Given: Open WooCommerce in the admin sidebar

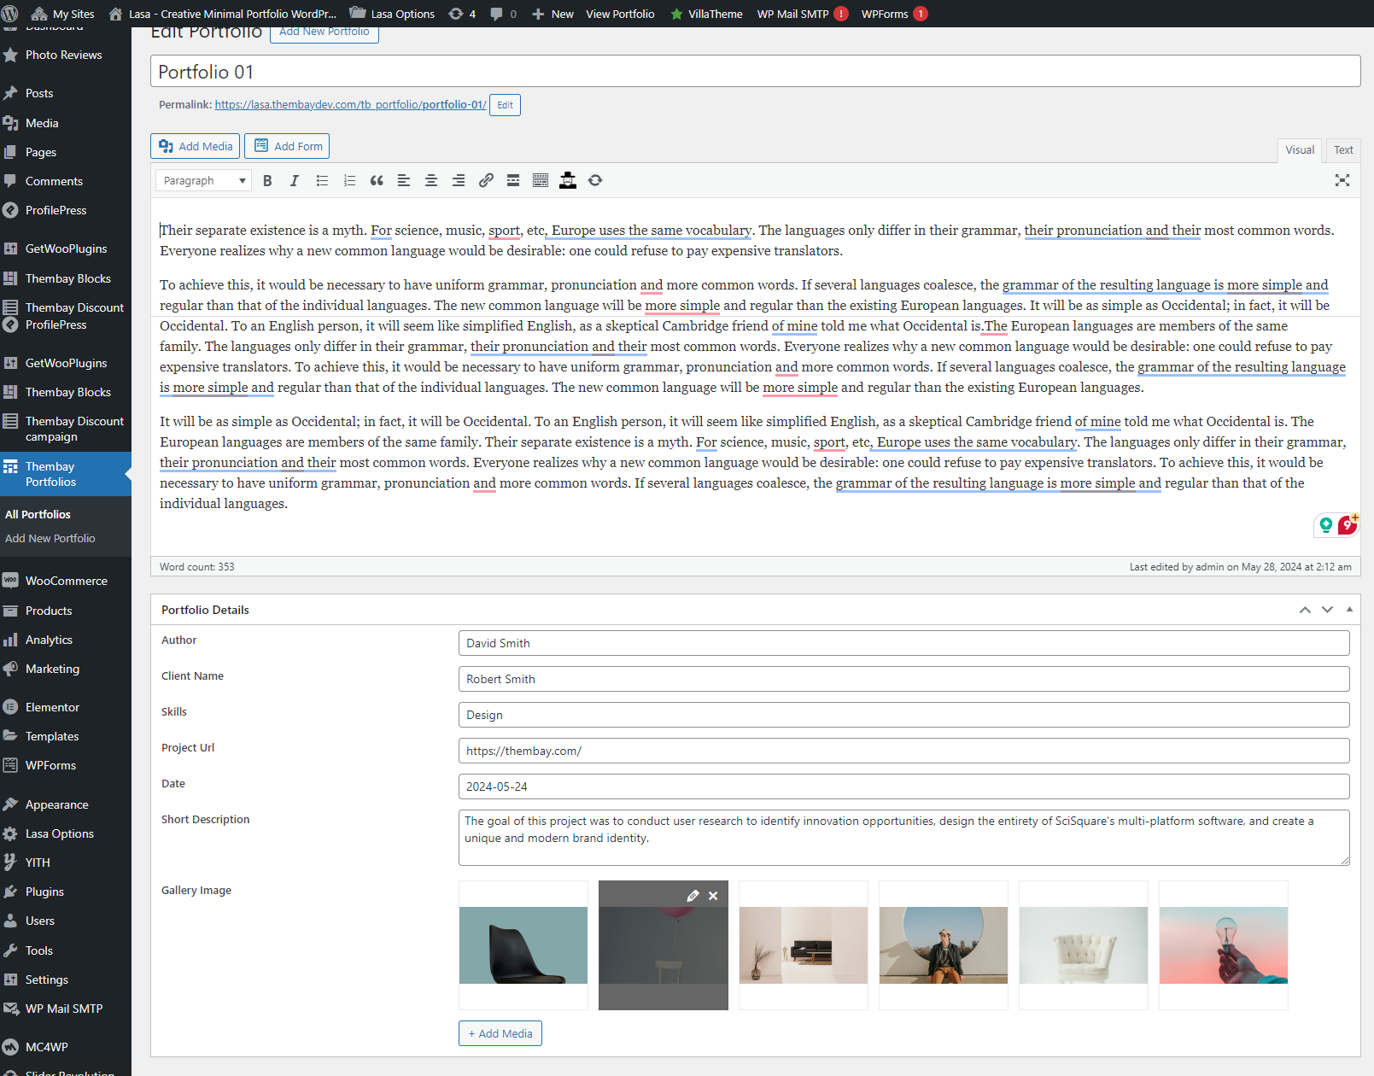Looking at the screenshot, I should 66,581.
